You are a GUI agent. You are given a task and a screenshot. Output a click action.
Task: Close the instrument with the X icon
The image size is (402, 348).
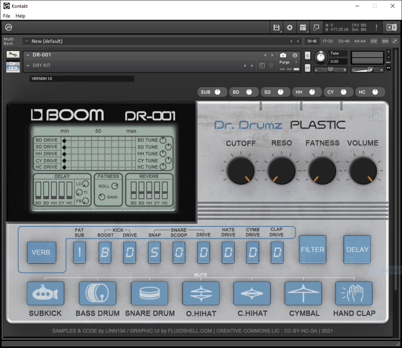click(x=388, y=52)
